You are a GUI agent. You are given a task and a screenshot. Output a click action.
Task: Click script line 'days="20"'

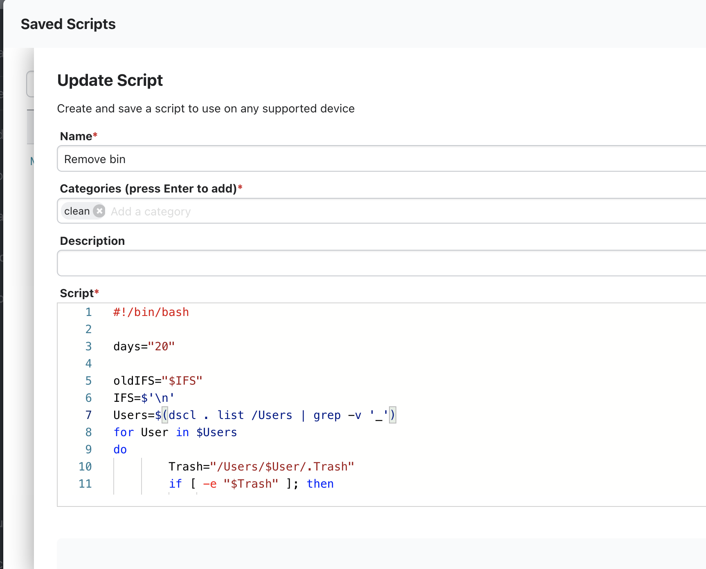144,346
